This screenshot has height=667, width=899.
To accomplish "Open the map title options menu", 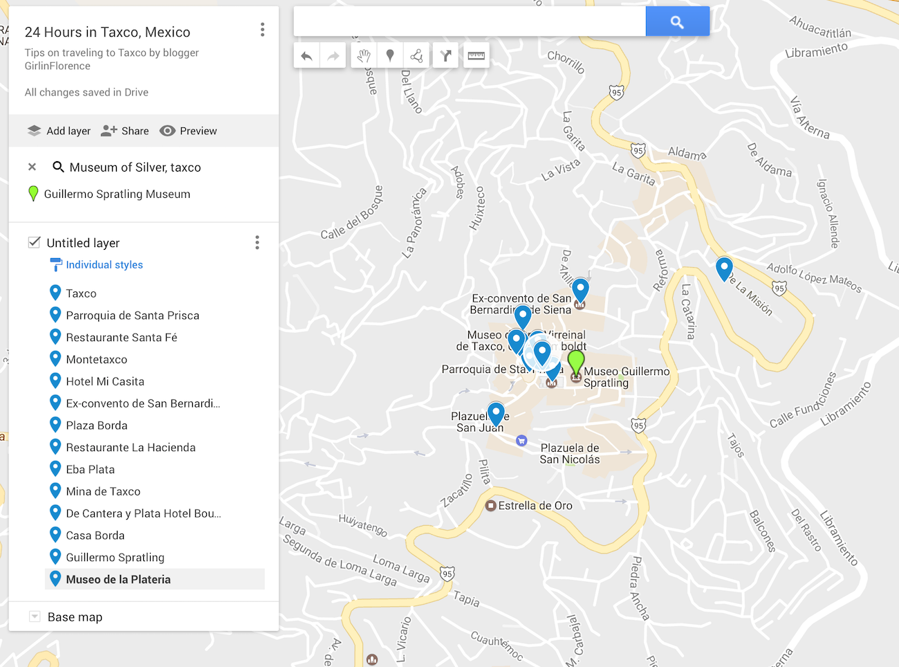I will coord(262,29).
